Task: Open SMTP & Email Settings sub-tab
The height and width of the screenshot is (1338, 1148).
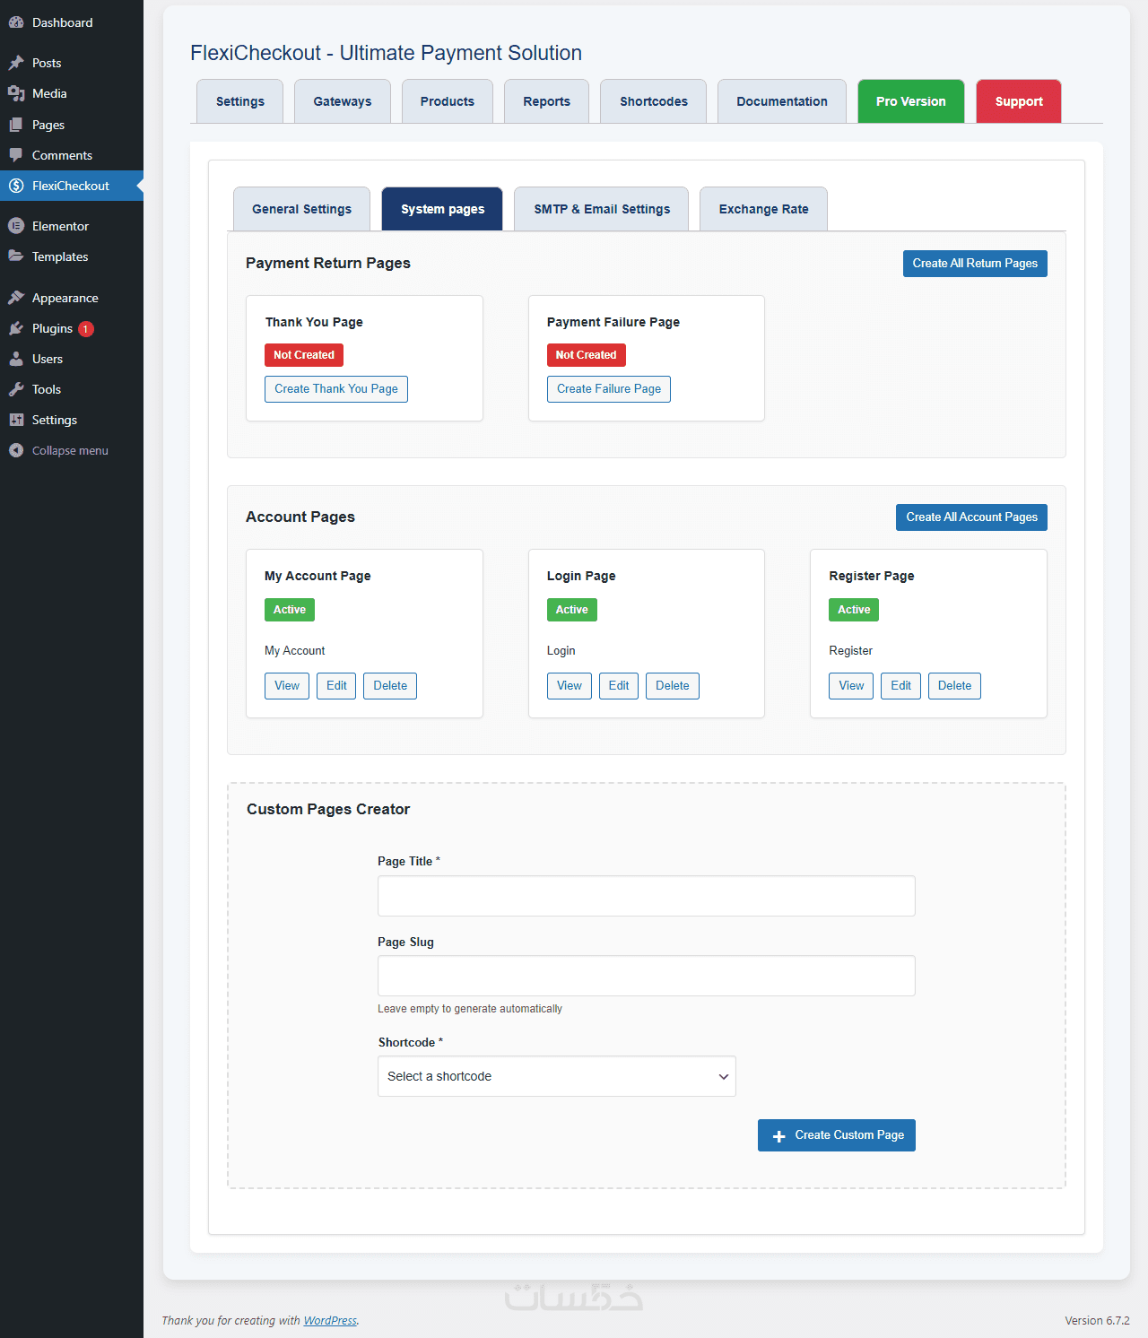Action: click(x=602, y=209)
